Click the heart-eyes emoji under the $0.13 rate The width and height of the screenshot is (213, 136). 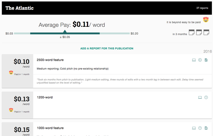pos(11,110)
